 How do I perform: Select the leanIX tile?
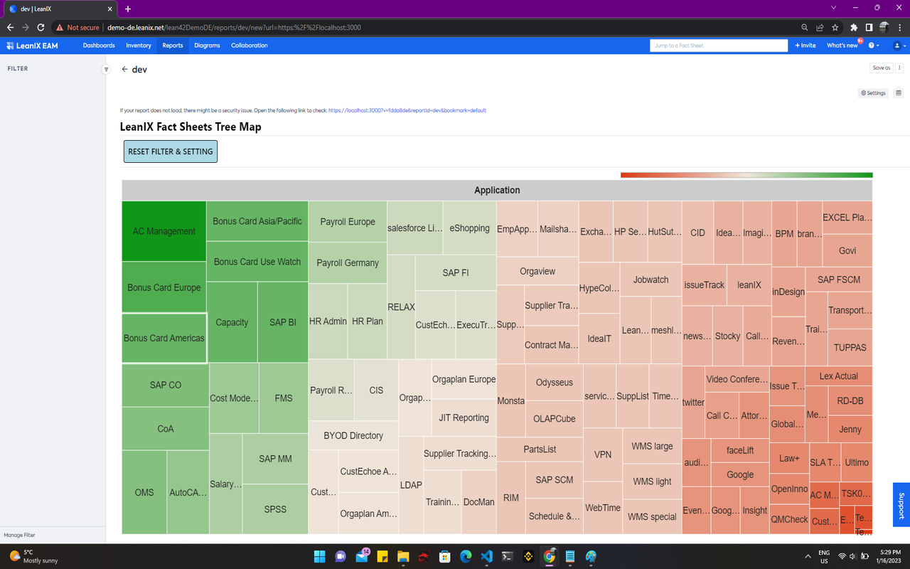pyautogui.click(x=749, y=284)
